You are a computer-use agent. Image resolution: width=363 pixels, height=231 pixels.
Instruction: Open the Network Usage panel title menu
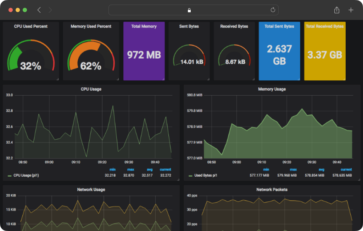point(91,190)
